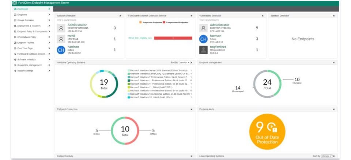Click the Endpoint Policy & Components icon
The image size is (351, 160).
[15, 31]
